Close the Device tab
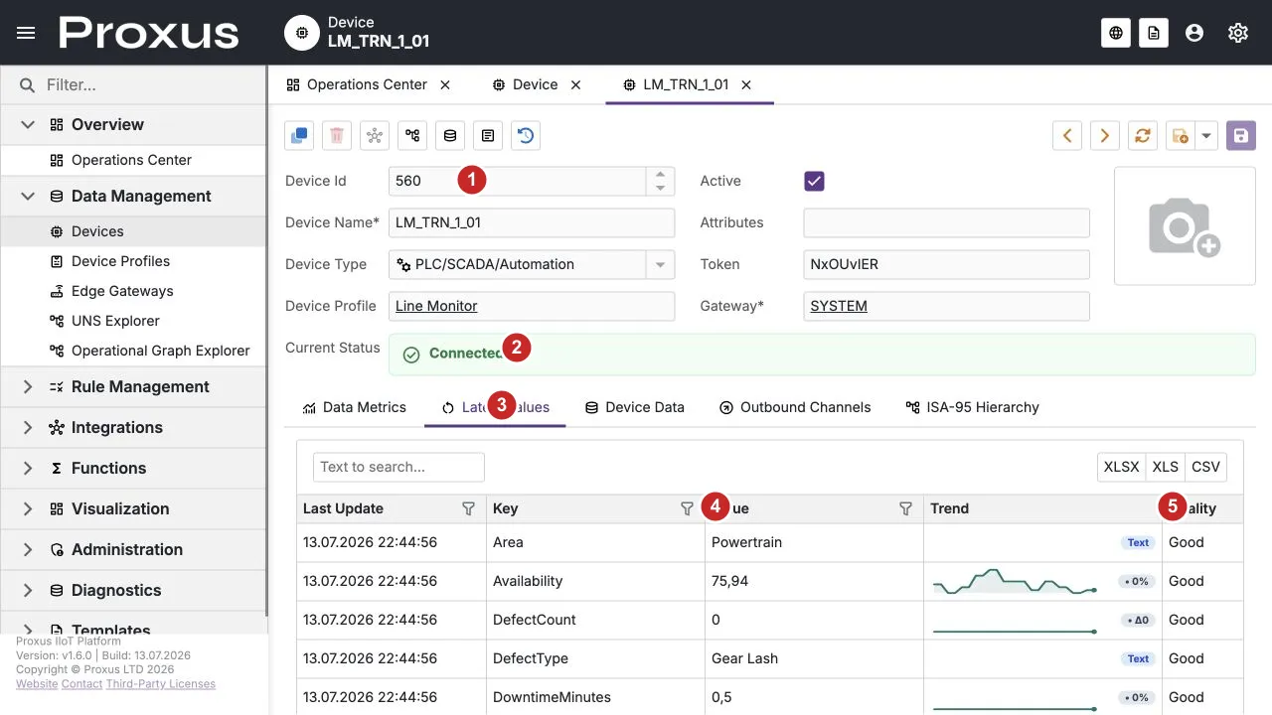Image resolution: width=1272 pixels, height=715 pixels. coord(575,84)
